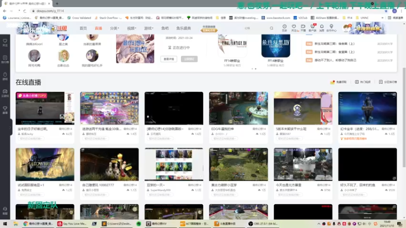
Task: Open the 鱼乐盛典 nav item
Action: click(184, 28)
